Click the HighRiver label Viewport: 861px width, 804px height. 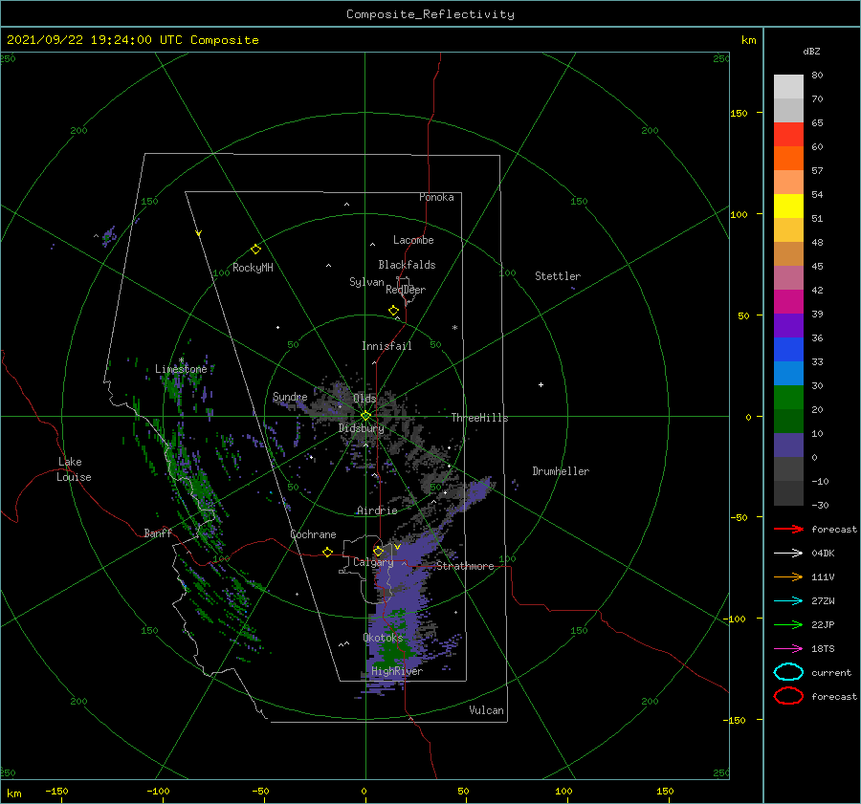pos(397,671)
